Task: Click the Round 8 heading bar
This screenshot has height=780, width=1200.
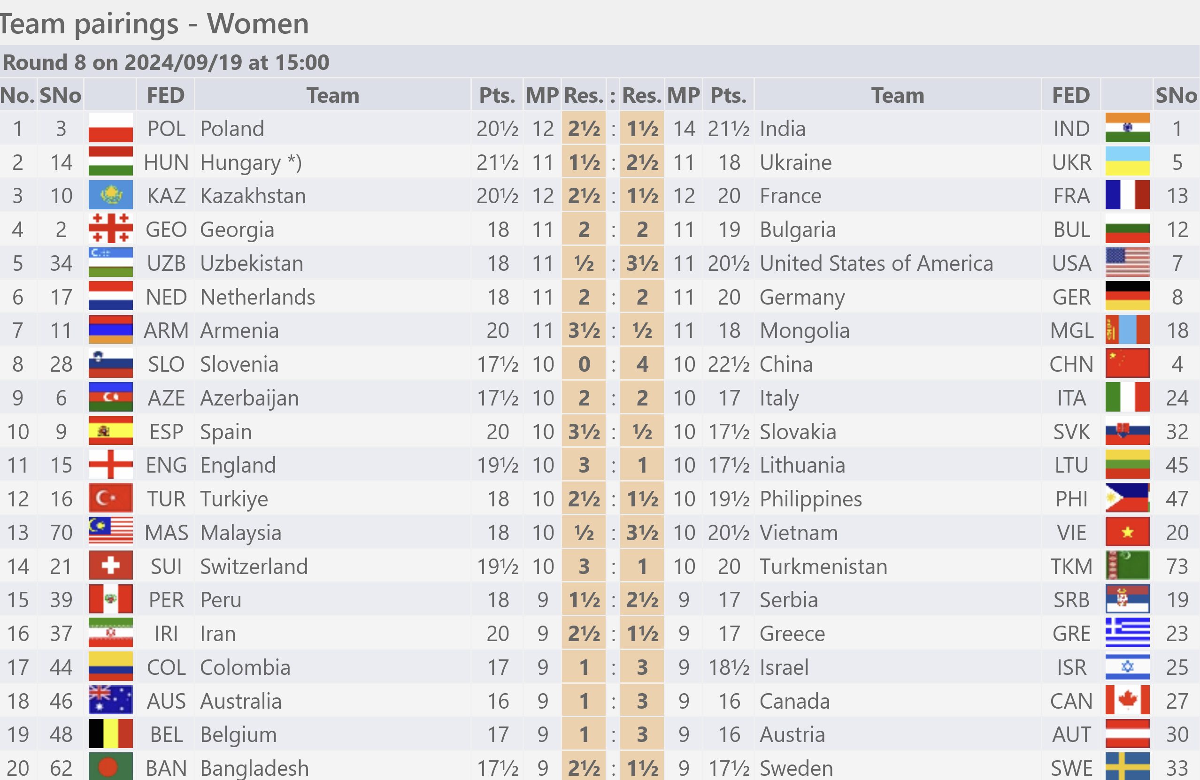Action: (600, 62)
